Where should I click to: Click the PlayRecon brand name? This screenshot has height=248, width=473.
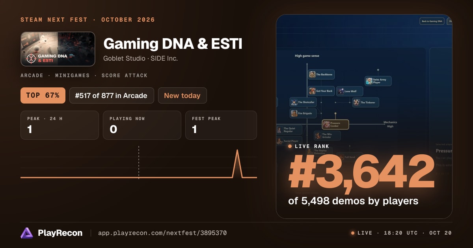pos(60,233)
